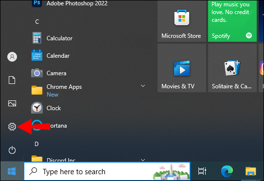This screenshot has width=264, height=181.
Task: Open the Spotify tile
Action: [x=232, y=21]
